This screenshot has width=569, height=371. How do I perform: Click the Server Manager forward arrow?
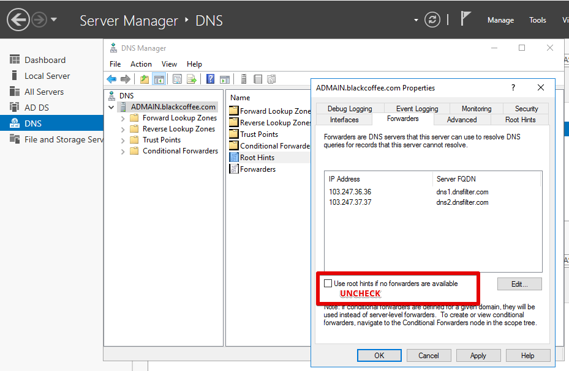point(39,20)
